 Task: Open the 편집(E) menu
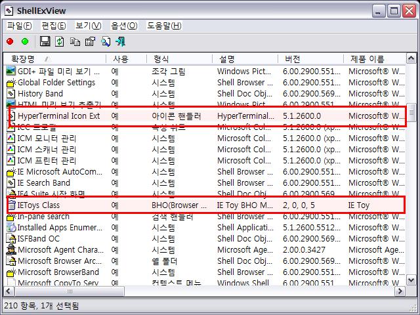coord(54,26)
